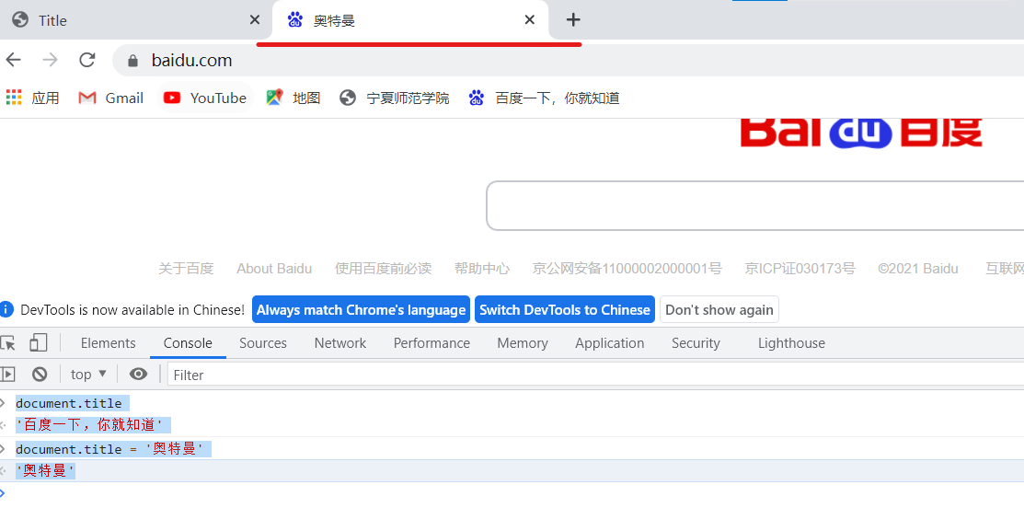Screen dimensions: 1024x531
Task: Select the document.title console entry
Action: coord(69,404)
